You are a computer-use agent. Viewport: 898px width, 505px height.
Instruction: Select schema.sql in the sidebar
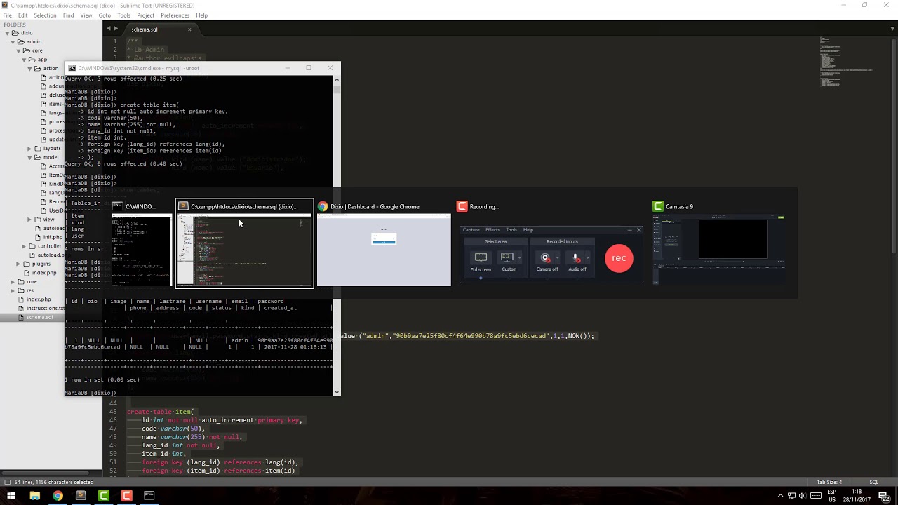pos(39,317)
